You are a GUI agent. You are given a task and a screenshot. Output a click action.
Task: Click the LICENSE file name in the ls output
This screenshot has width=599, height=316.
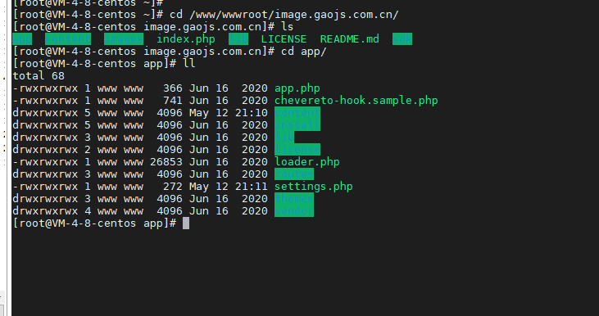(x=284, y=39)
